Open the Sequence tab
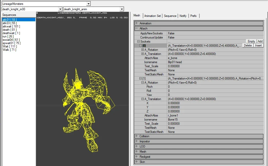Image resolution: width=268 pixels, height=166 pixels. [x=170, y=16]
